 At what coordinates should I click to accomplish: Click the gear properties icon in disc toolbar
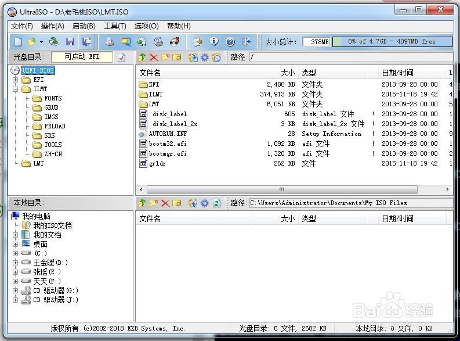[205, 57]
